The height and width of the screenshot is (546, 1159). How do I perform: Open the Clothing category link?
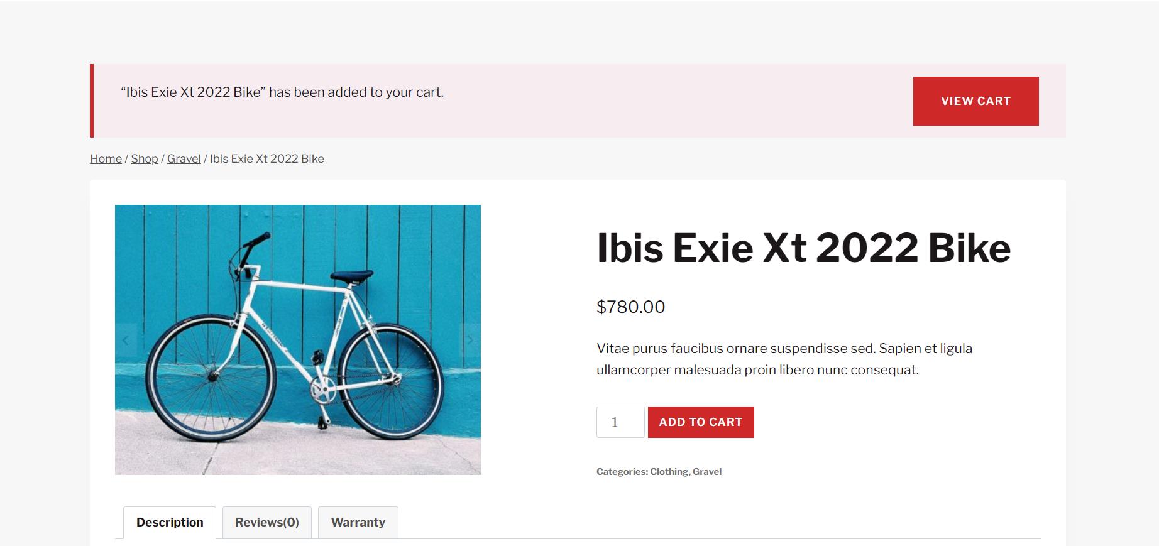[669, 472]
